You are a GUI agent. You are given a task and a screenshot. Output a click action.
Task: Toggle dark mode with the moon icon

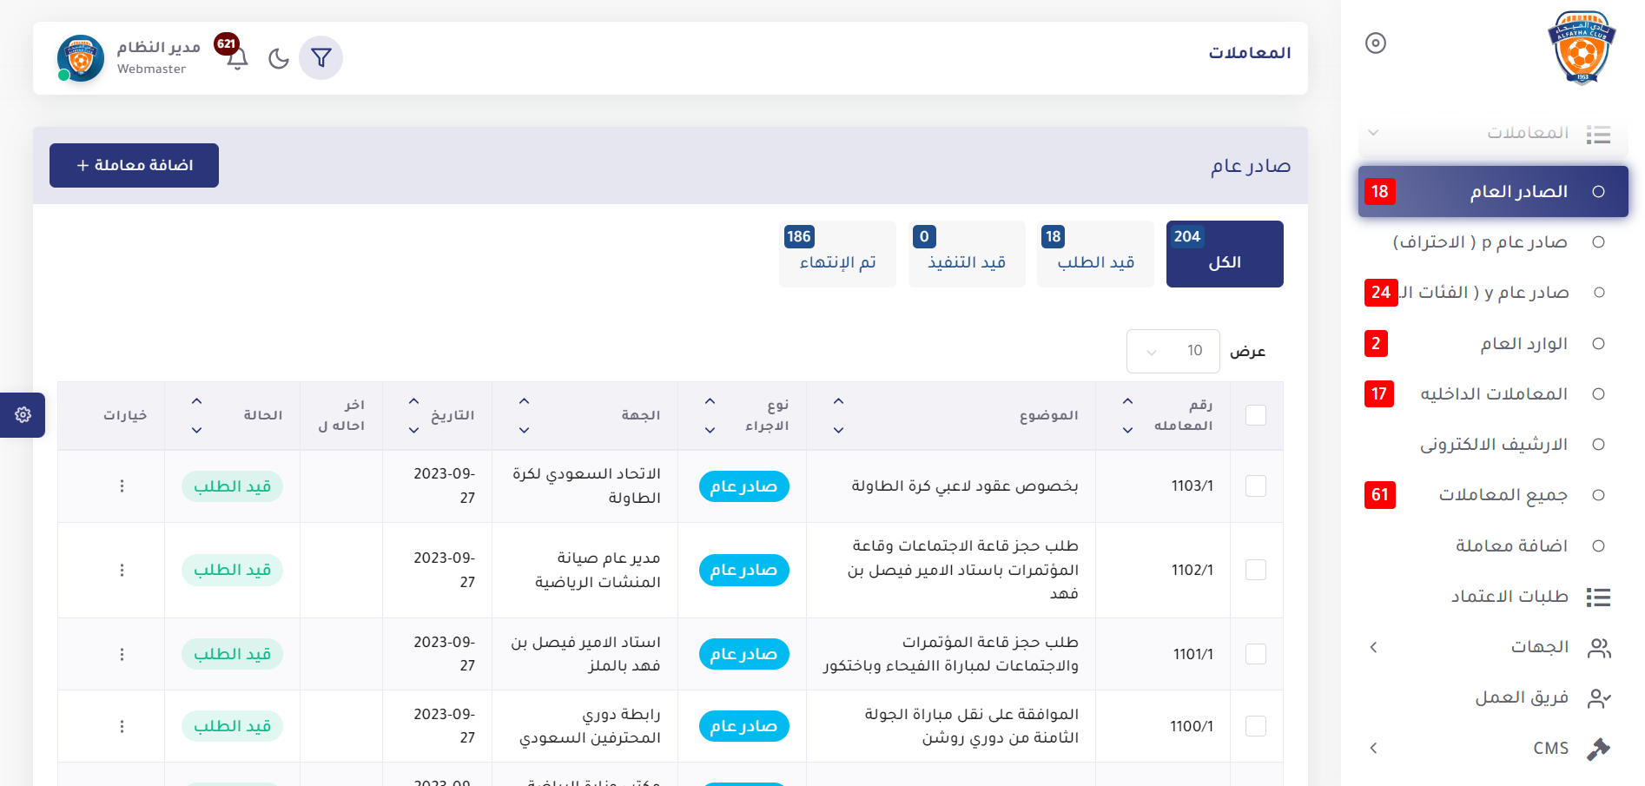(x=278, y=58)
